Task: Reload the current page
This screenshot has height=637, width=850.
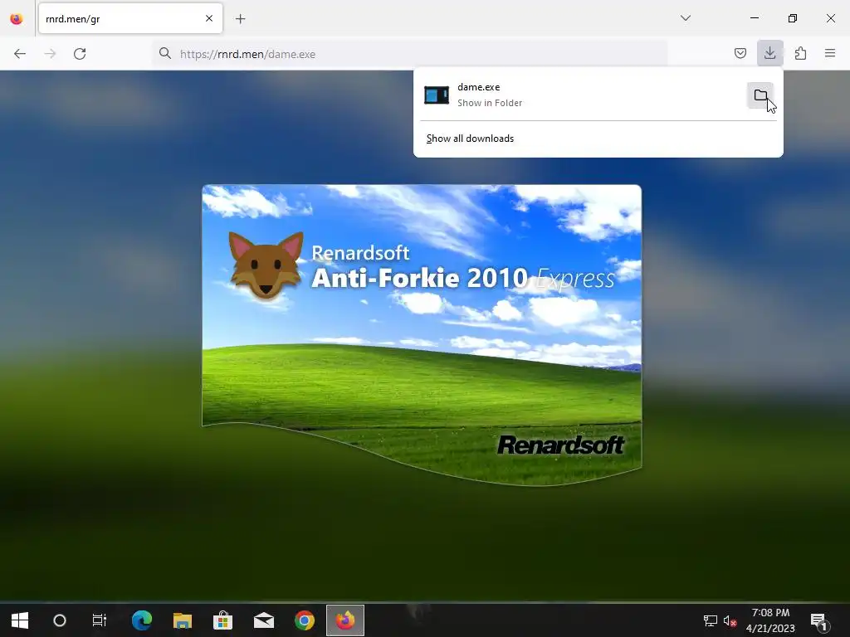Action: coord(80,54)
